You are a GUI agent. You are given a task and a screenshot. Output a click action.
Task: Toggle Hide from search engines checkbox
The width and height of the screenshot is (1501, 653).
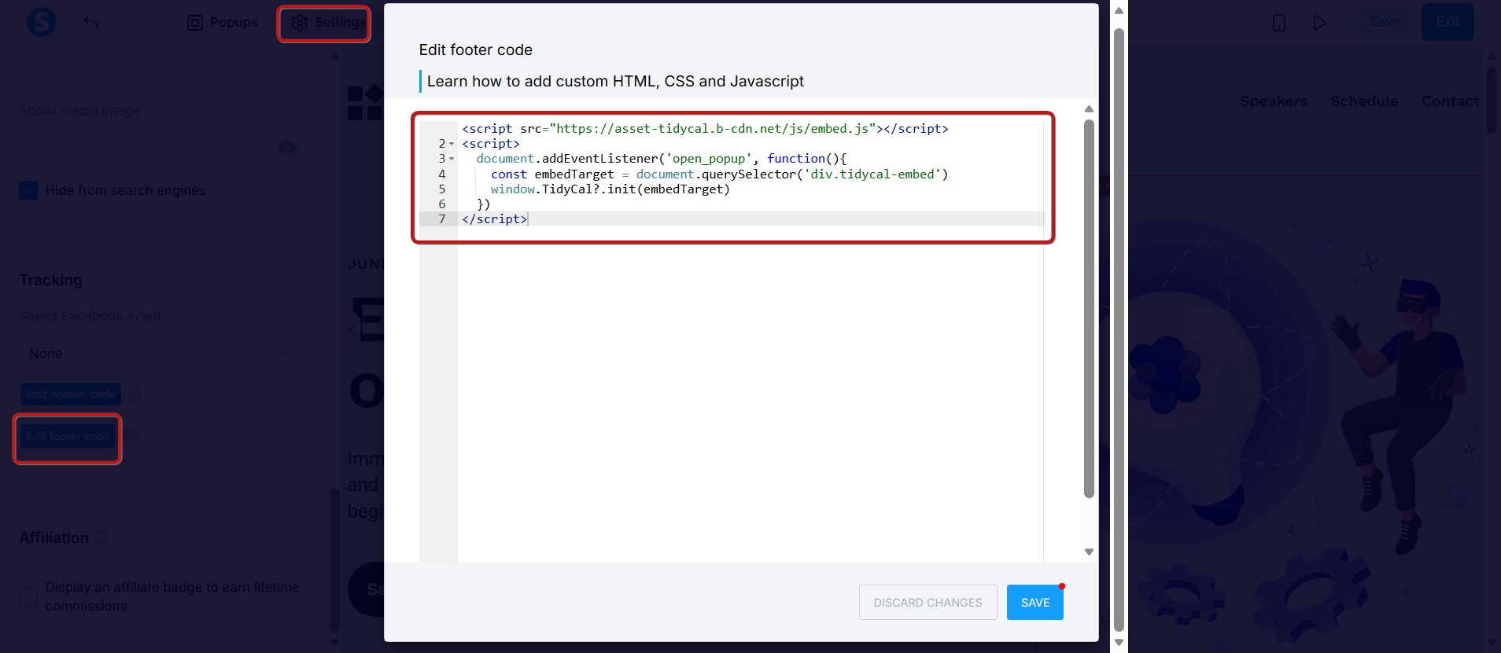(x=28, y=190)
